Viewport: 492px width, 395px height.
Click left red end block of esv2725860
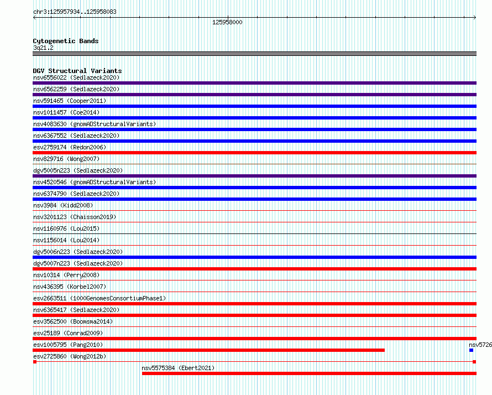[x=35, y=362]
